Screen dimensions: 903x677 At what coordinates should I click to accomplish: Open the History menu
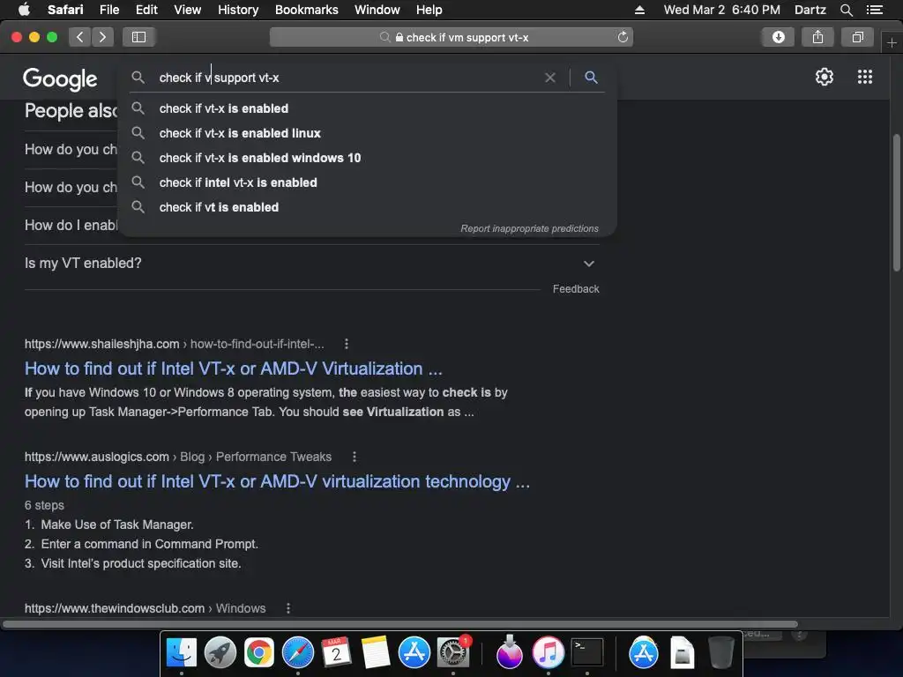(238, 10)
